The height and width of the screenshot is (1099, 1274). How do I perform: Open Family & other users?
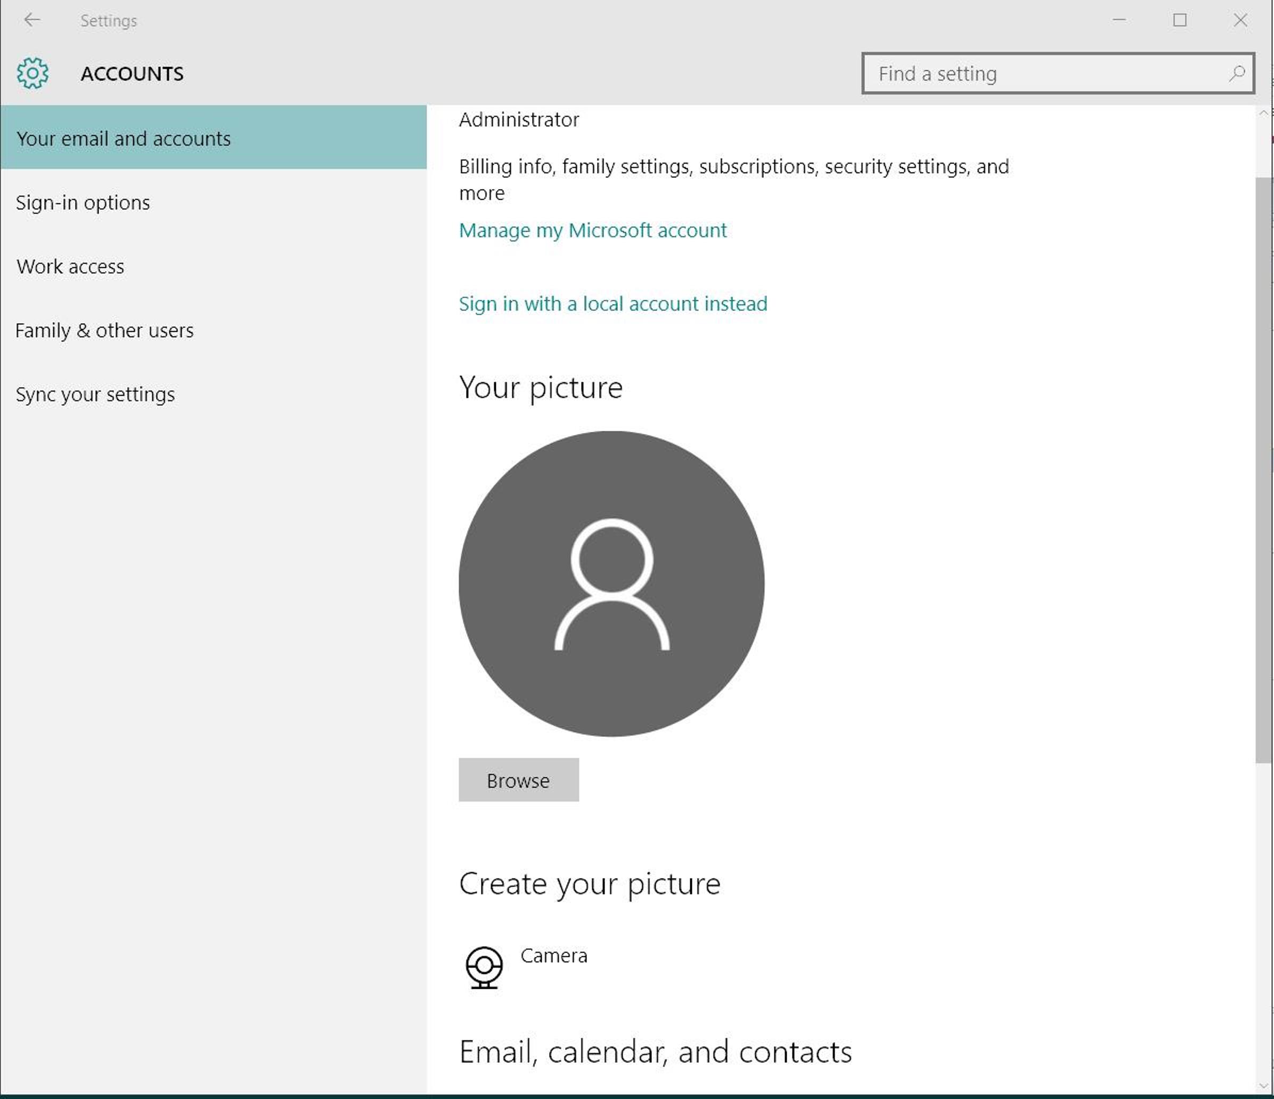coord(104,330)
